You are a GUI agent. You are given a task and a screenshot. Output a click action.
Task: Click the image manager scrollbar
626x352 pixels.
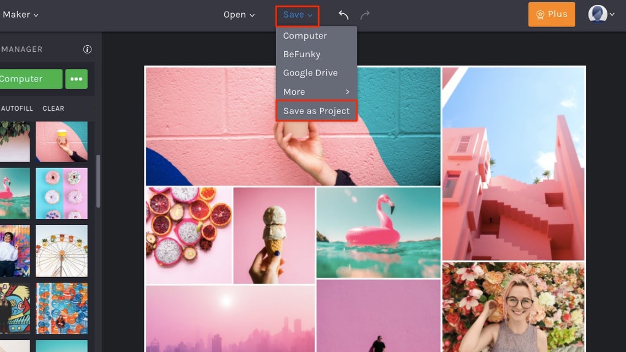tap(98, 181)
